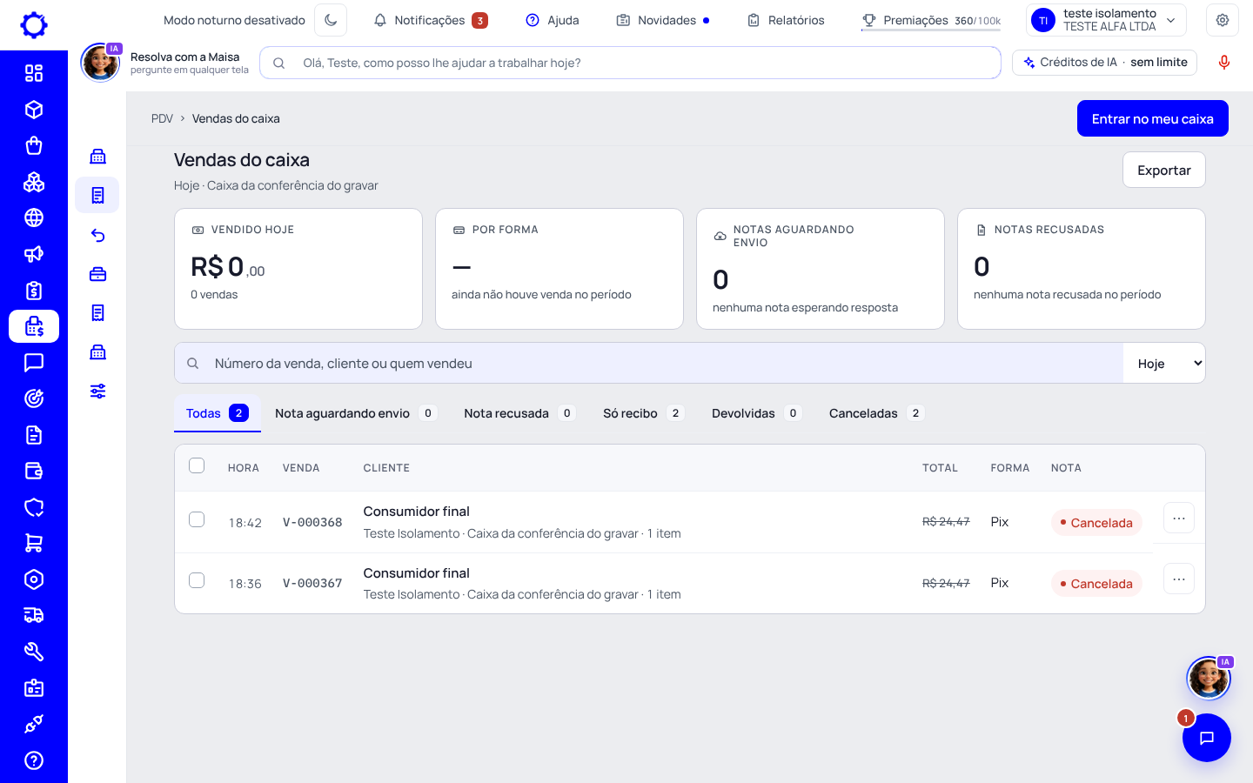
Task: Open the cube (products) icon in the sidebar
Action: point(34,110)
